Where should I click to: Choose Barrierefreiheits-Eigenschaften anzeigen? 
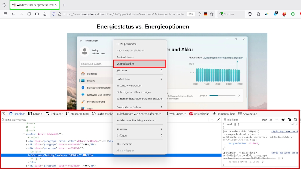coord(140,99)
